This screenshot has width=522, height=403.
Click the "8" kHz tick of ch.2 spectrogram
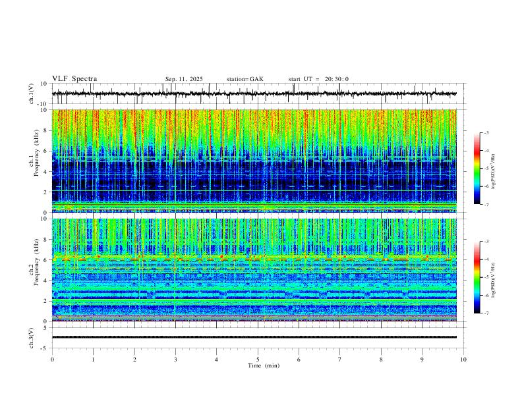click(x=46, y=240)
